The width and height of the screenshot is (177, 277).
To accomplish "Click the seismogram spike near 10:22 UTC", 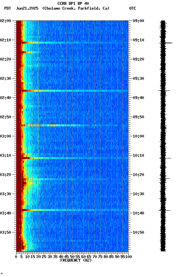I will click(x=164, y=179).
